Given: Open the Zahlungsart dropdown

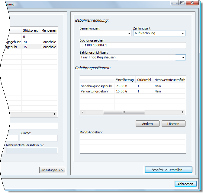Looking at the screenshot, I should (183, 33).
